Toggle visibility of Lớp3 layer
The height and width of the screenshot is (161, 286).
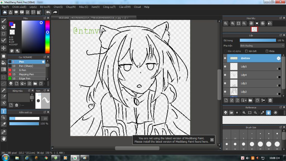click(225, 83)
